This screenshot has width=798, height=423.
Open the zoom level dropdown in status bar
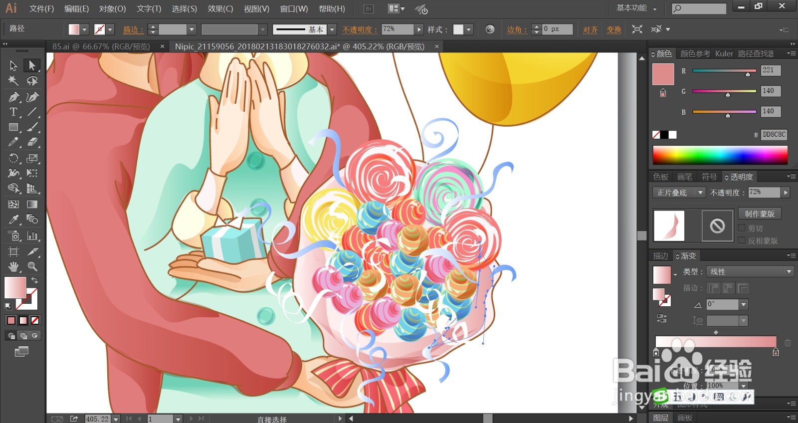(x=116, y=419)
